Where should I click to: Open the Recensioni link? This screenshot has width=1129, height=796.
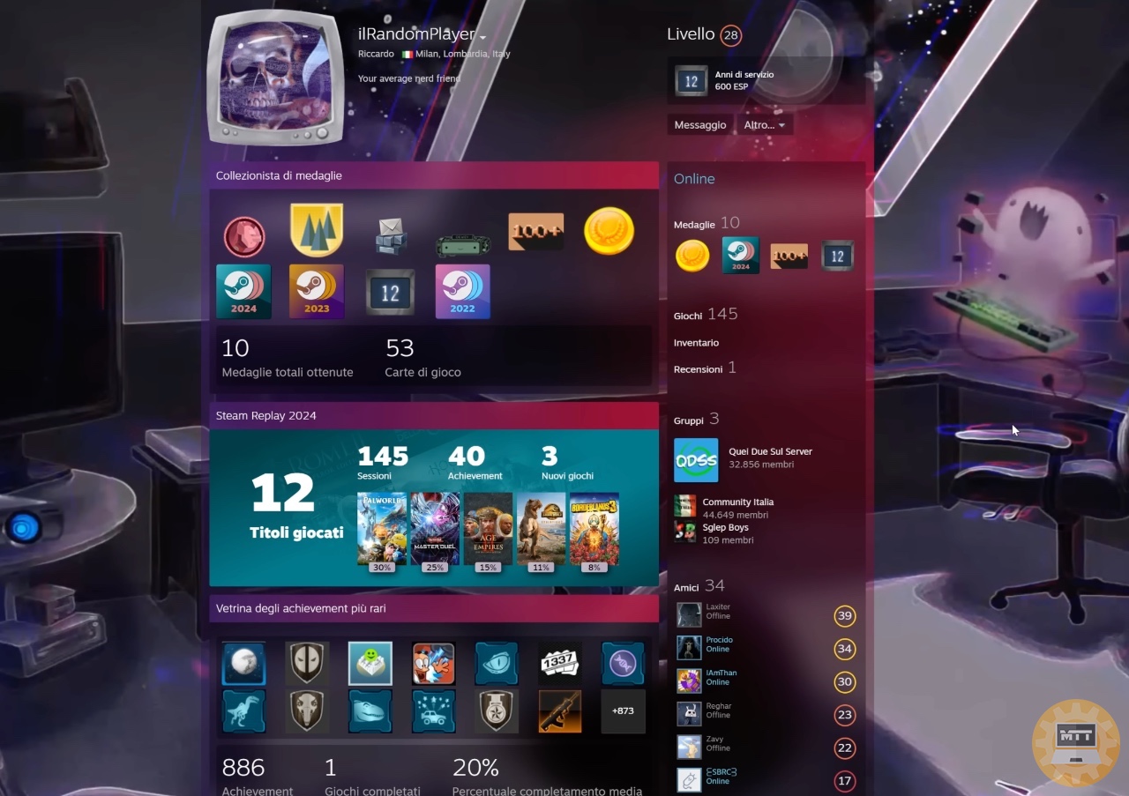[698, 369]
